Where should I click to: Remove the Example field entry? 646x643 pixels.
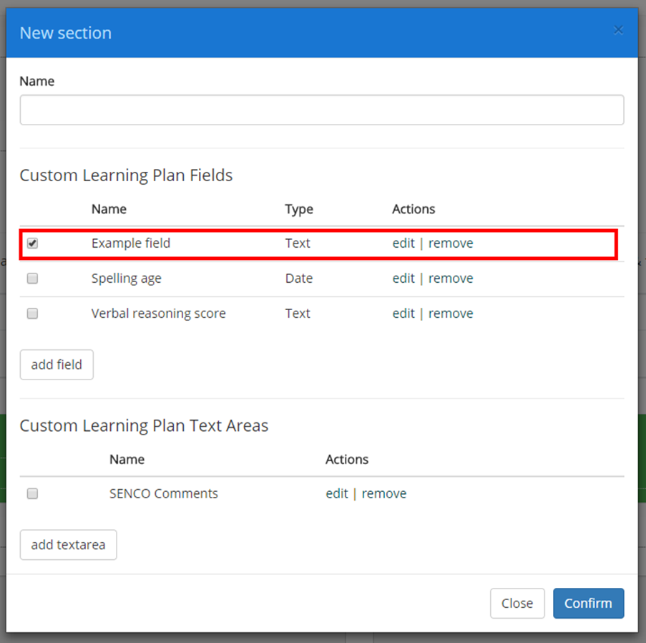click(451, 243)
